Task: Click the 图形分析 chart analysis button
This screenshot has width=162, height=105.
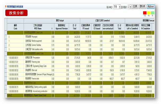Action: 142,7
